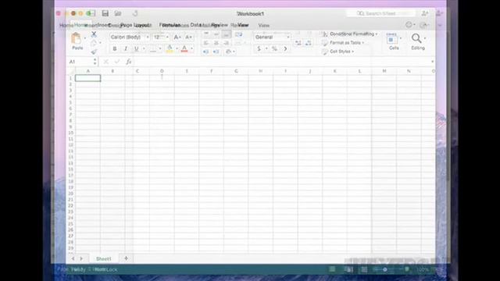Image resolution: width=500 pixels, height=281 pixels.
Task: Decrease font size with smaller A icon
Action: point(188,37)
